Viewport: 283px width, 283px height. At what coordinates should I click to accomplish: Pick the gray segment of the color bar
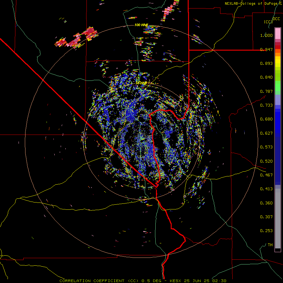[278, 219]
